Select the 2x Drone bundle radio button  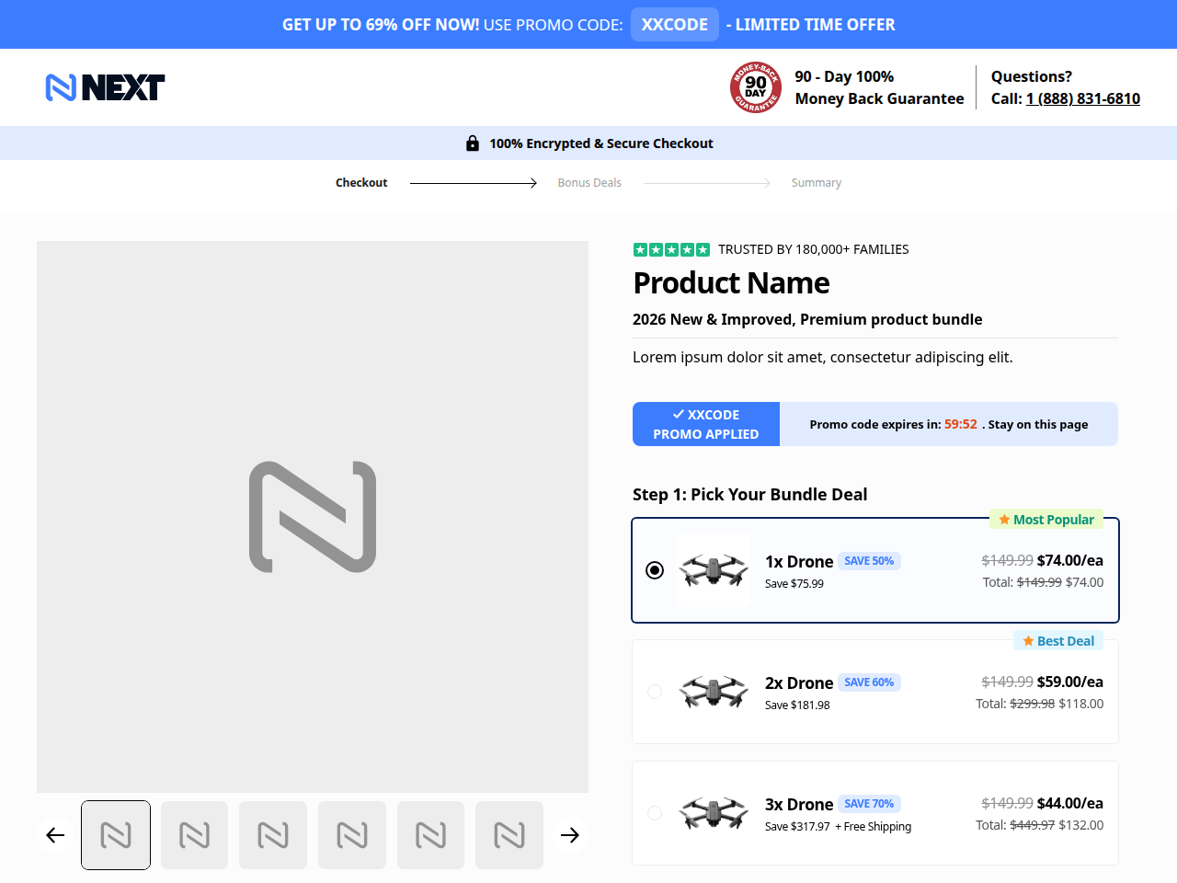click(x=655, y=692)
